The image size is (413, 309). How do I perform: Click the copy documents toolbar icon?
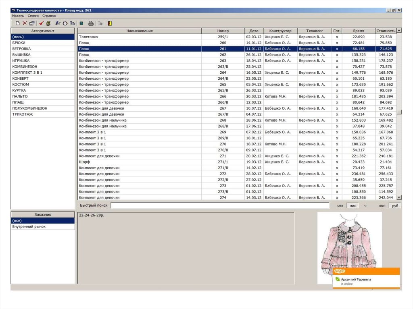72,23
